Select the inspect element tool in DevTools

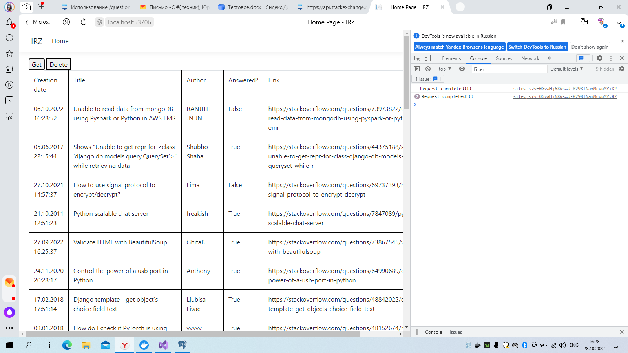tap(417, 58)
